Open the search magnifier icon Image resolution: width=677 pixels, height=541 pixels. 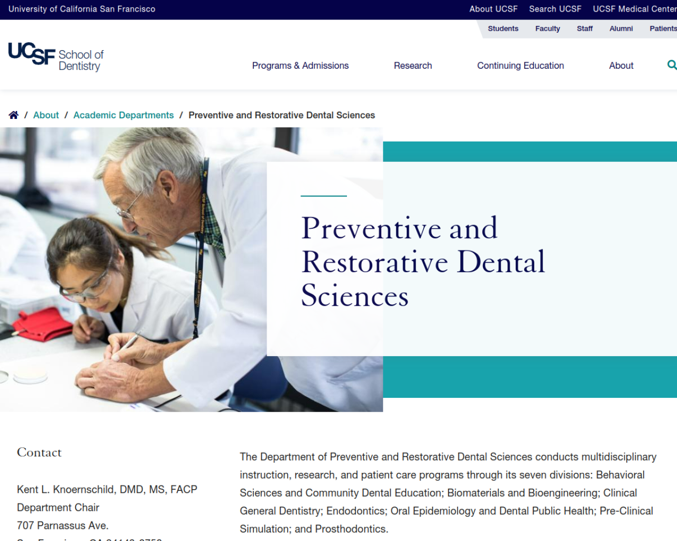coord(672,65)
